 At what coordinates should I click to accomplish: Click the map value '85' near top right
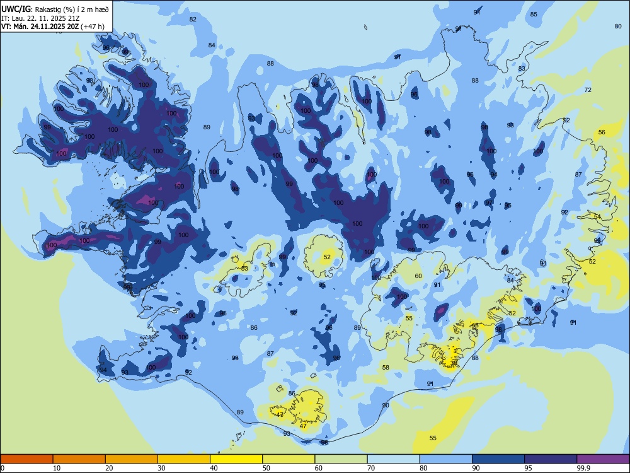(x=534, y=14)
